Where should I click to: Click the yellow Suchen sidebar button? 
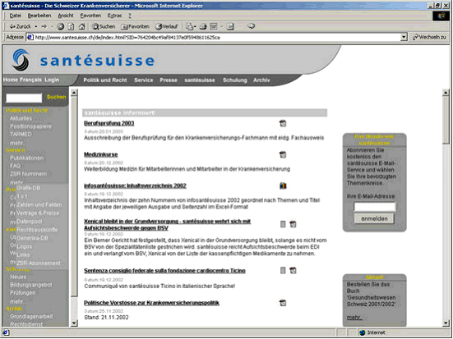pos(57,97)
